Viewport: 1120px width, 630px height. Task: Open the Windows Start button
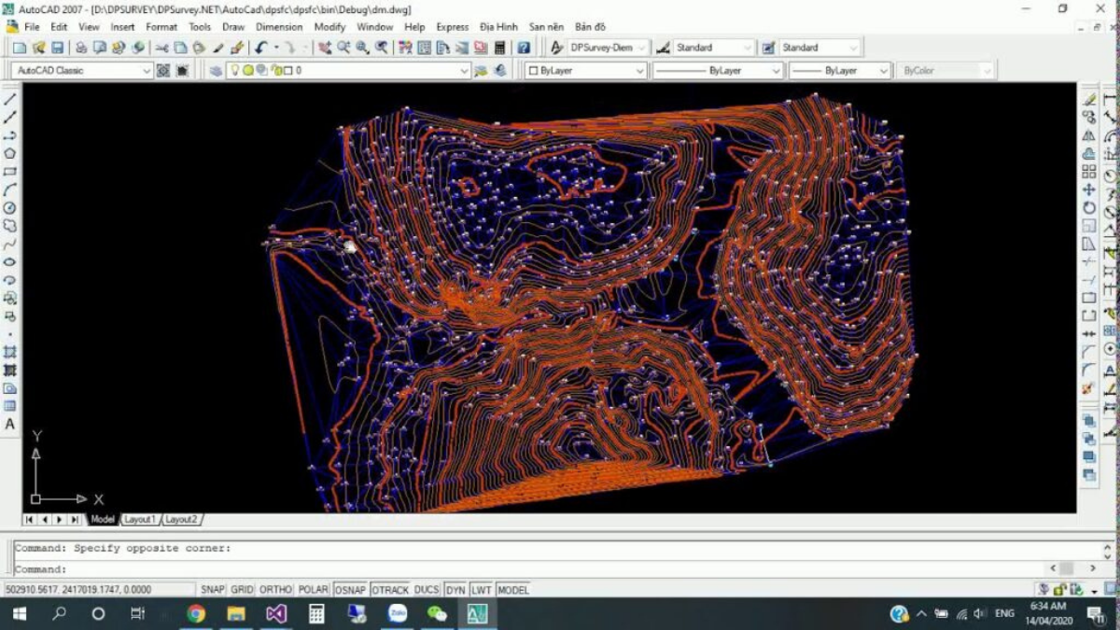click(x=19, y=614)
